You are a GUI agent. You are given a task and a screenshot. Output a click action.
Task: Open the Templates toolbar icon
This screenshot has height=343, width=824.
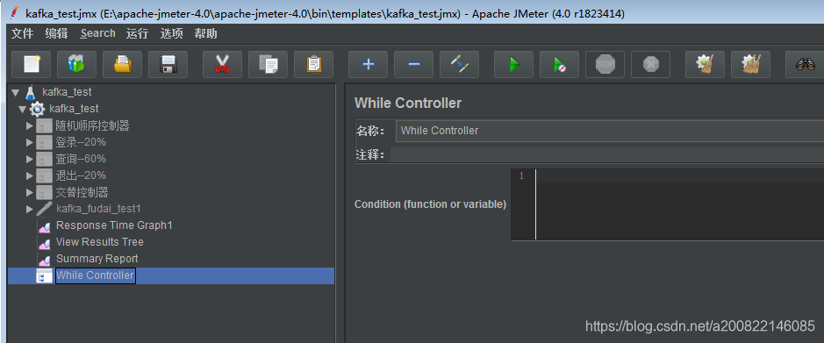(76, 65)
